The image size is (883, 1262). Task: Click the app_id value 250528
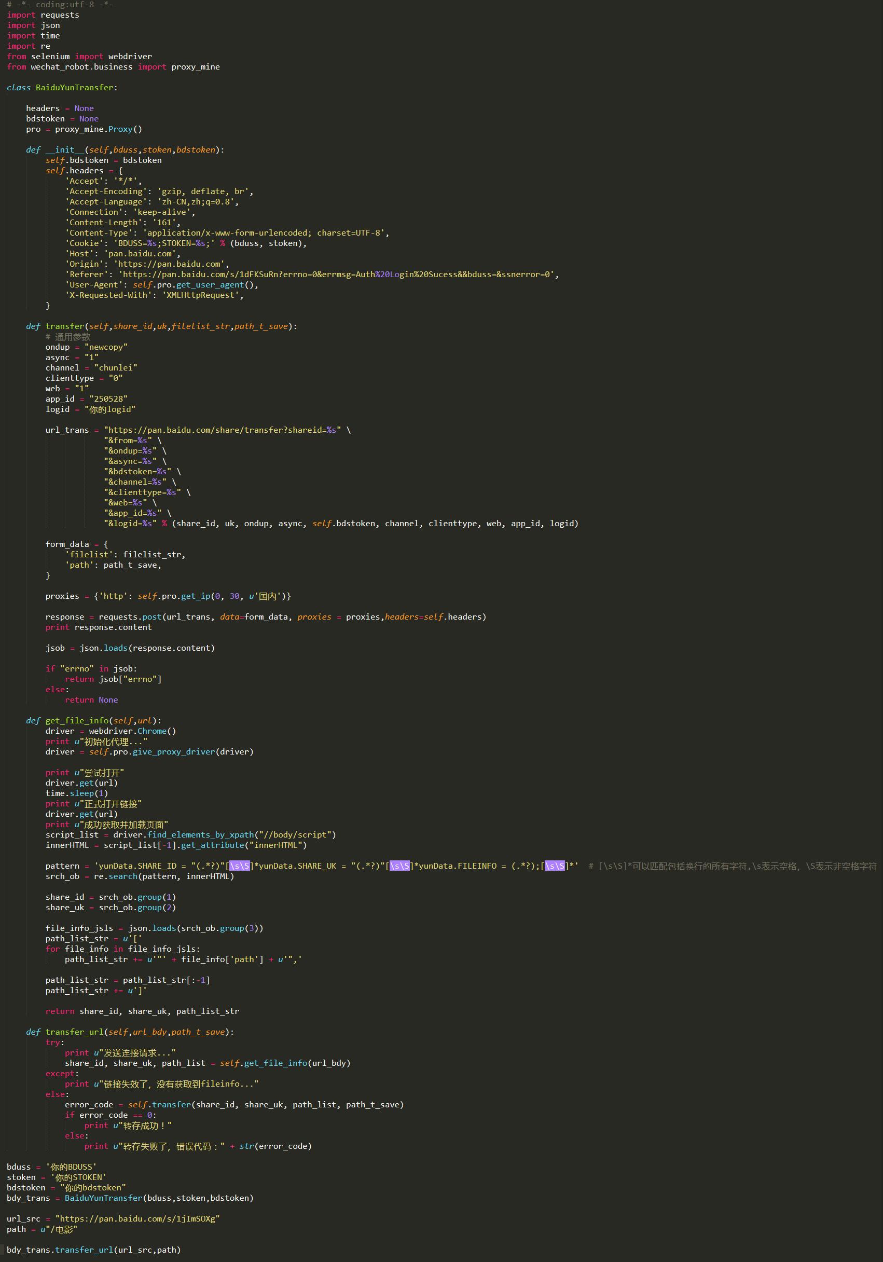pos(109,399)
